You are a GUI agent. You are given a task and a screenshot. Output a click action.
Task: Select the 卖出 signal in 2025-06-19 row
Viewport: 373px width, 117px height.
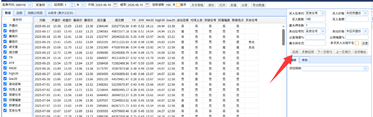point(251,42)
